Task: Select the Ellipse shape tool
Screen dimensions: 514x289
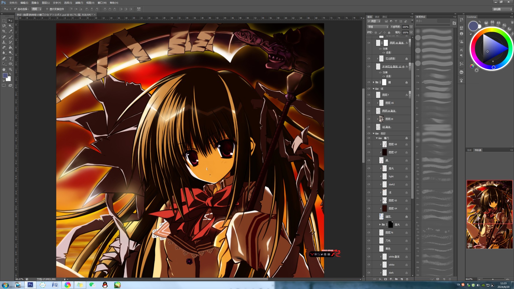Action: point(10,64)
